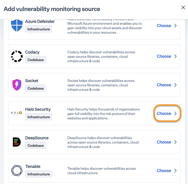188x184 pixels.
Task: Choose DeepSource as monitoring source
Action: pos(167,142)
